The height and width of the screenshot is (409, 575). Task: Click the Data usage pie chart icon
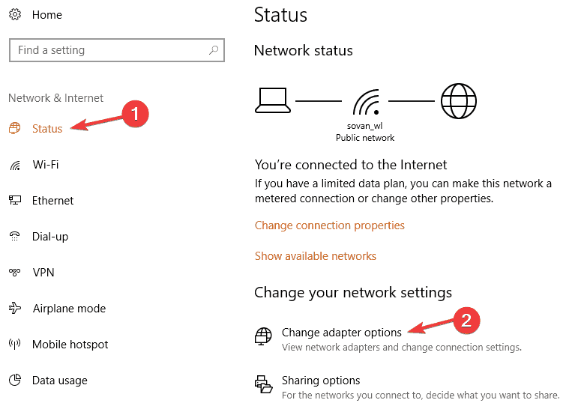pos(15,380)
